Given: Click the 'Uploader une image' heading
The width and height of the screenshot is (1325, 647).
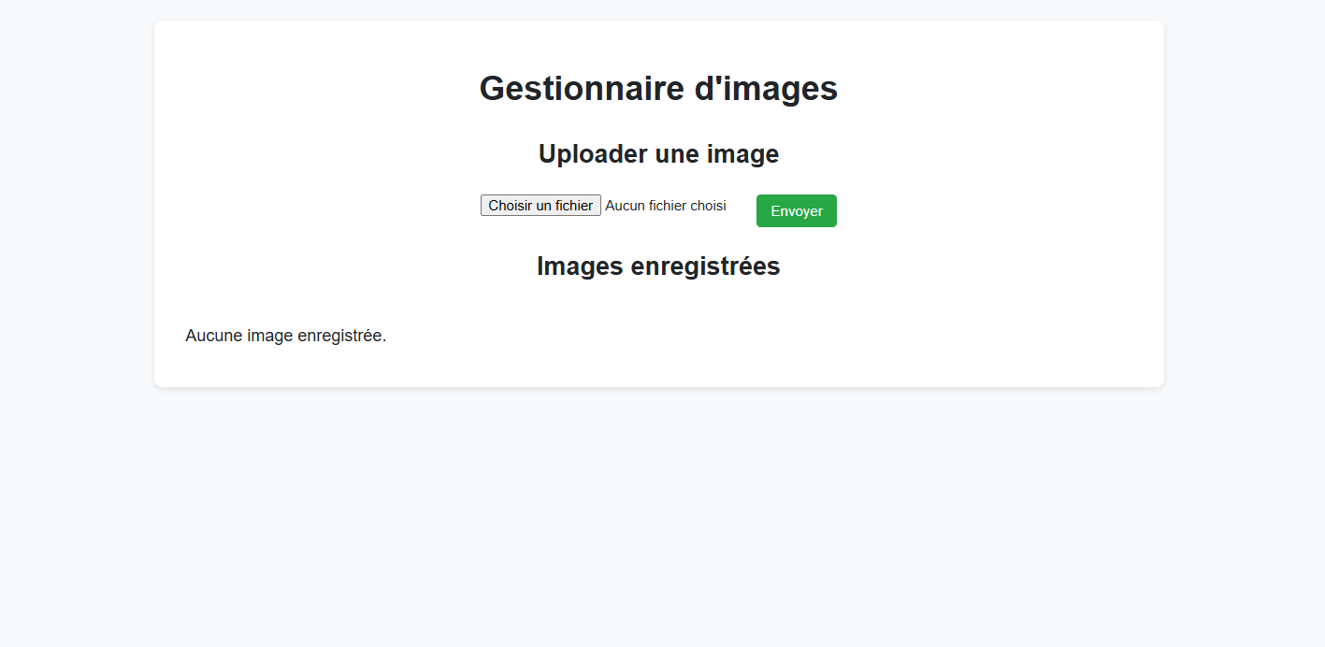Looking at the screenshot, I should click(658, 153).
